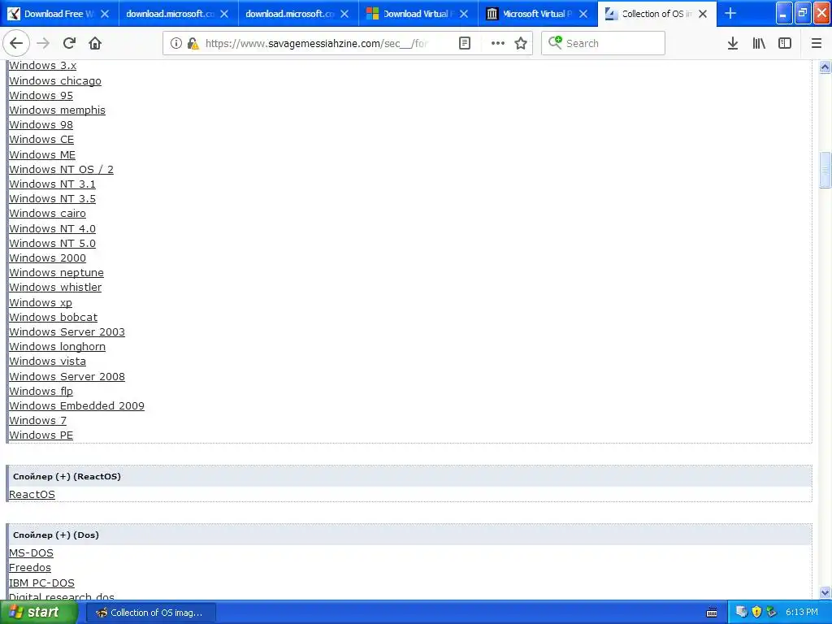Open the Windows CE link
Image resolution: width=832 pixels, height=624 pixels.
[41, 139]
